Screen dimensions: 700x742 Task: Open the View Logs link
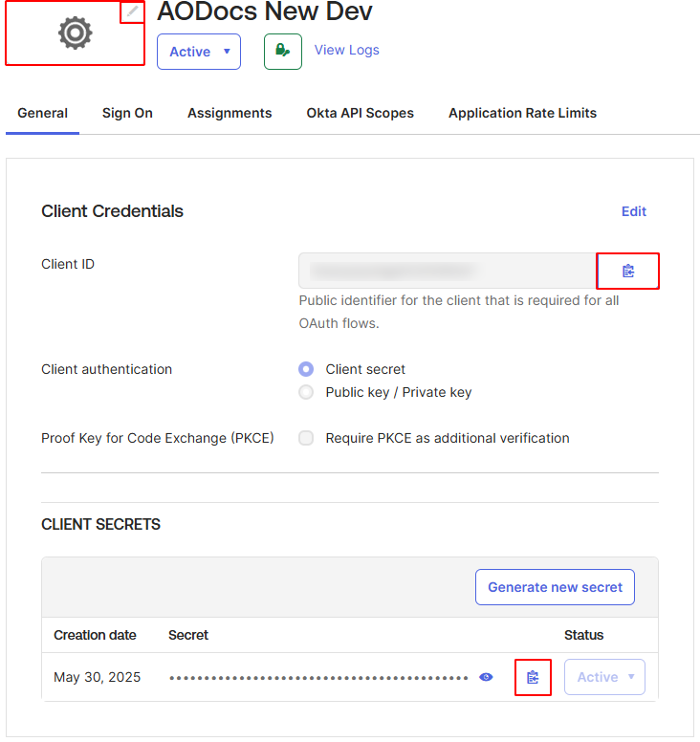(x=347, y=50)
